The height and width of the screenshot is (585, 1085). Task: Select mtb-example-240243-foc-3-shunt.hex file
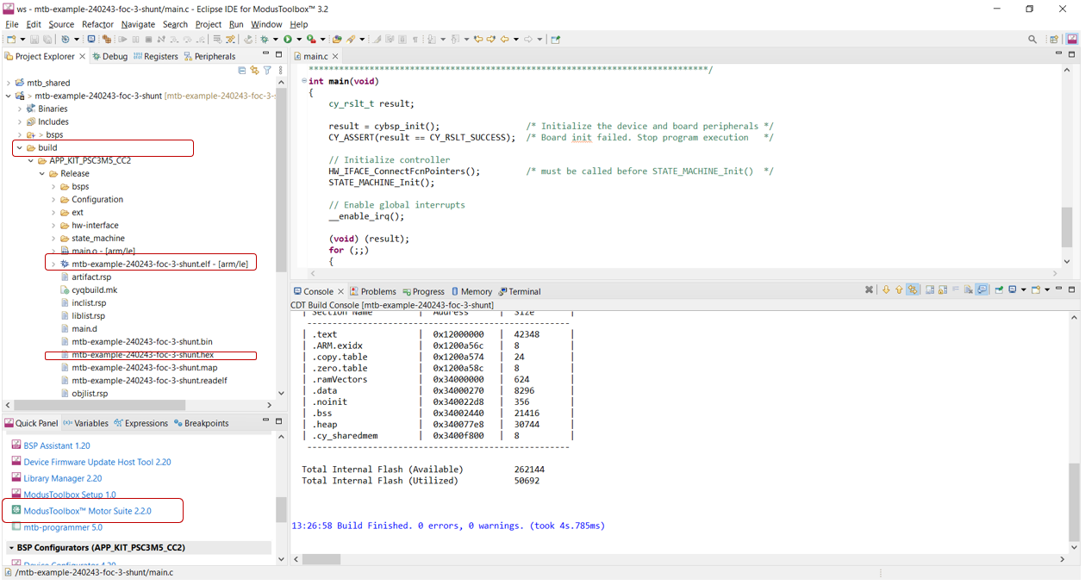[x=142, y=355]
